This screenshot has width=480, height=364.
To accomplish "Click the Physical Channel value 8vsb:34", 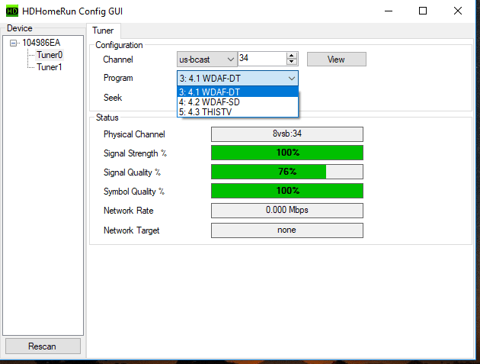I will [x=287, y=134].
